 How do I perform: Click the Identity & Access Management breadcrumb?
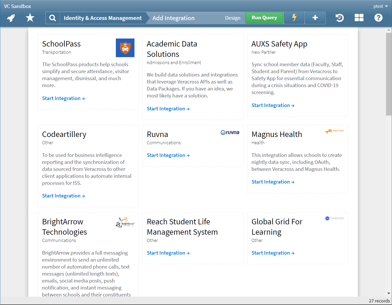click(x=103, y=18)
